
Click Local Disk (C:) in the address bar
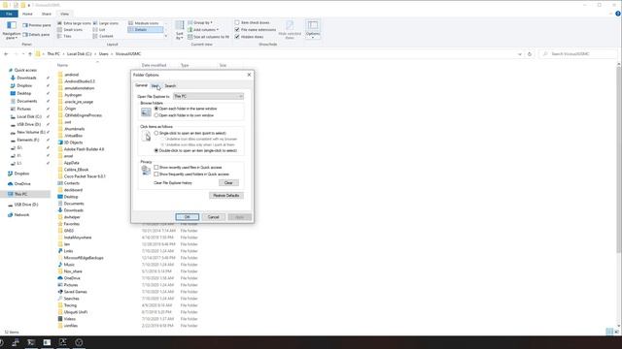coord(79,54)
